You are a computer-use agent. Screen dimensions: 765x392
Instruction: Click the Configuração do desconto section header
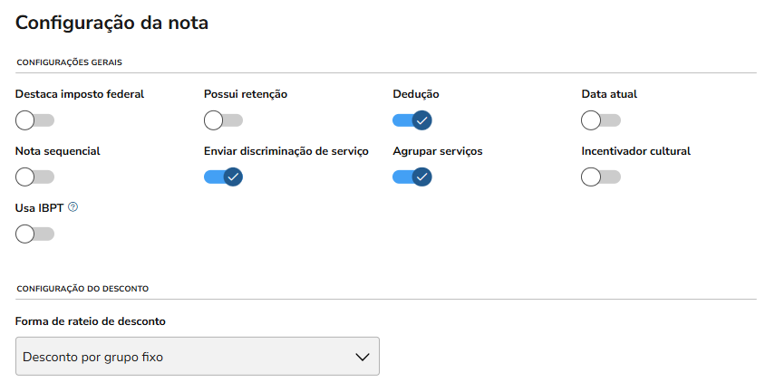coord(82,289)
